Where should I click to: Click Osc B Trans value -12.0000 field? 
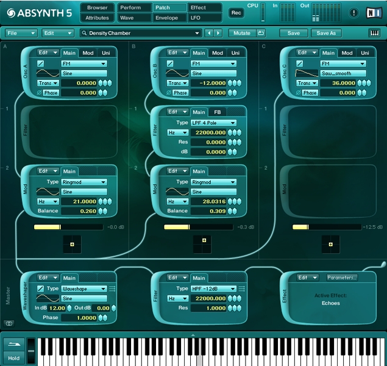[208, 83]
